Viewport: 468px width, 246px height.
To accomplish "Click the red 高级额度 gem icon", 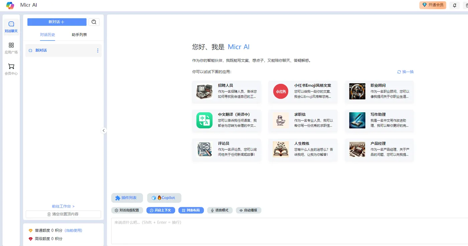I will coord(30,239).
